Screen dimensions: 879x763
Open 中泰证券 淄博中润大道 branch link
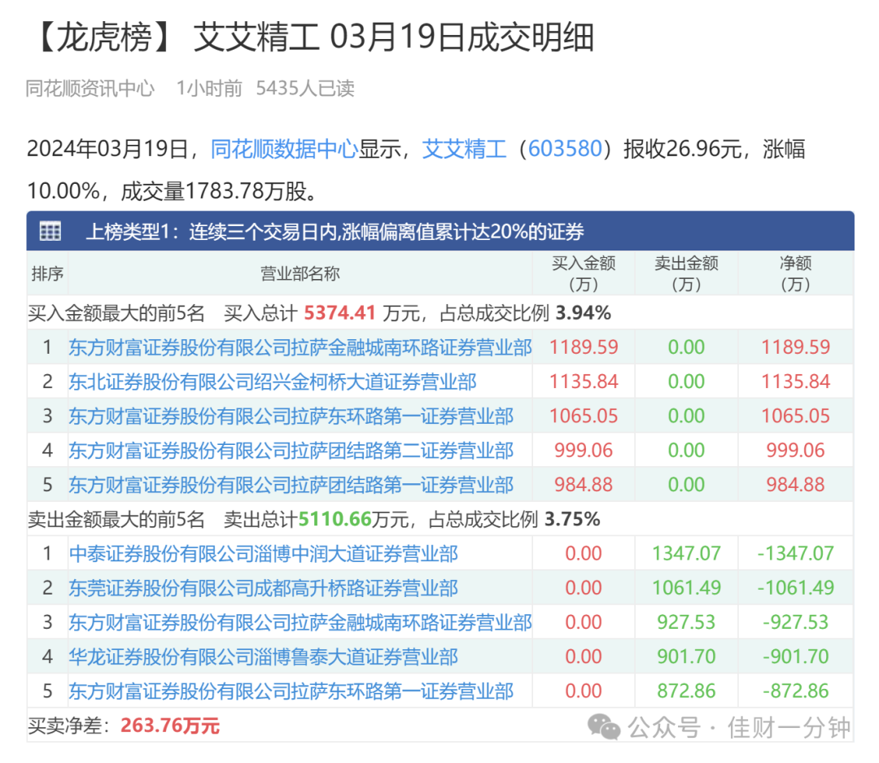pos(264,554)
